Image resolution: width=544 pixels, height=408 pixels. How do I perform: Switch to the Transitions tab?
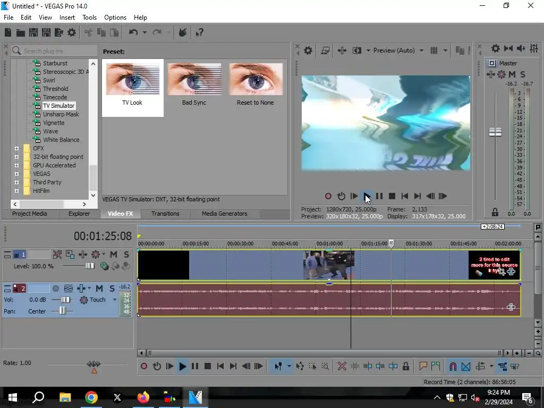(x=165, y=214)
